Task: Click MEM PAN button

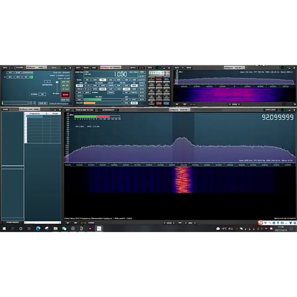Action: click(65, 100)
